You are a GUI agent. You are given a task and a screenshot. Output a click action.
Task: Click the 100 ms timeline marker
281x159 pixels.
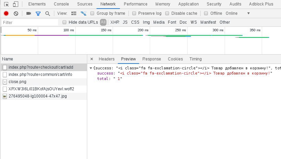point(68,30)
